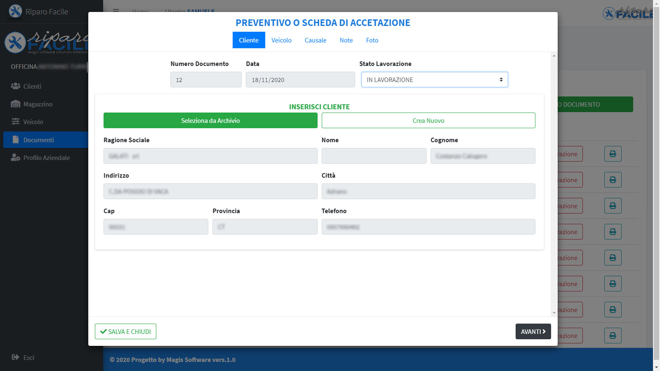Open Documenti in the sidebar
Viewport: 660px width, 371px height.
pos(45,140)
